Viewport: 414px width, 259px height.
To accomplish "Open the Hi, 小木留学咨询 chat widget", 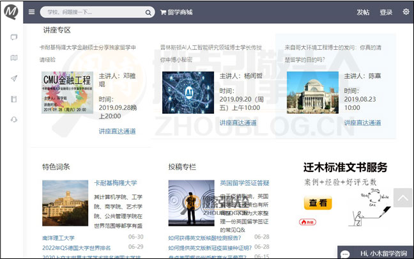I will click(375, 253).
